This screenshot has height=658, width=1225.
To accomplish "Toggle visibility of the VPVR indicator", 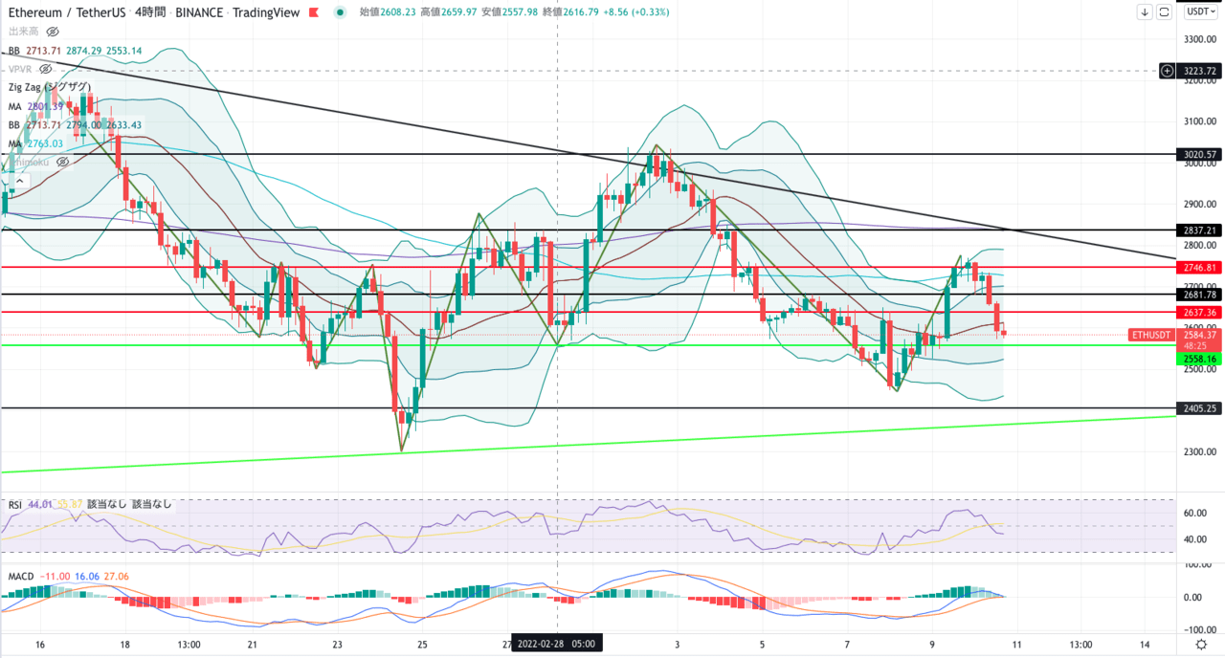I will (45, 69).
